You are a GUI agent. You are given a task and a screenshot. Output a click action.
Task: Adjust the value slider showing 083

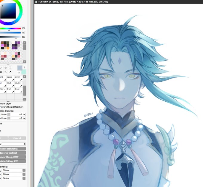click(x=10, y=37)
